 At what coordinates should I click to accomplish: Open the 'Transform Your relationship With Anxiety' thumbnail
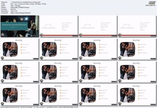point(20,26)
